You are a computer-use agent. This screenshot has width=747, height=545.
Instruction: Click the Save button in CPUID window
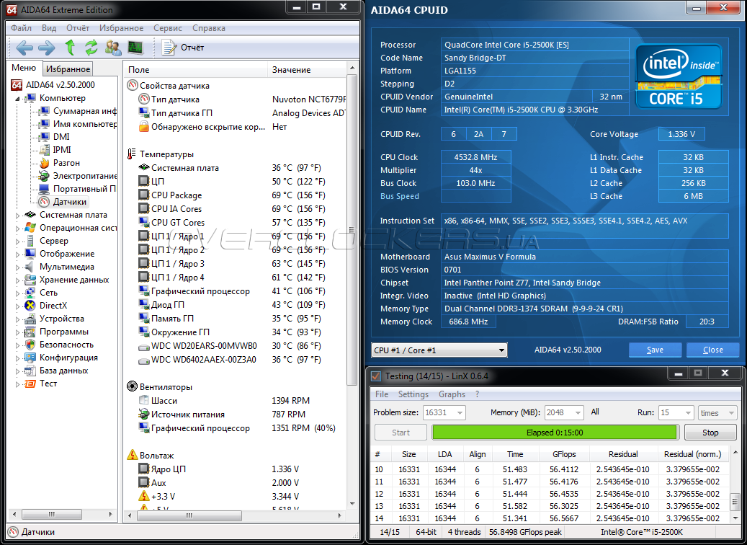pyautogui.click(x=655, y=350)
